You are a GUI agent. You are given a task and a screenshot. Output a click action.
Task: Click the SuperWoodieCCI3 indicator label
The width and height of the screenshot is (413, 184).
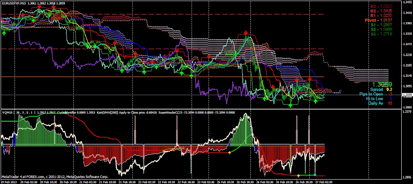tap(171, 112)
